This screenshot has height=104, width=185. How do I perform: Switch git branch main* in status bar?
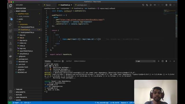[16, 103]
